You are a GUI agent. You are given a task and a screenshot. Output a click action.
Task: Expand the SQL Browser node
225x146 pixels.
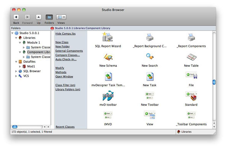16,71
